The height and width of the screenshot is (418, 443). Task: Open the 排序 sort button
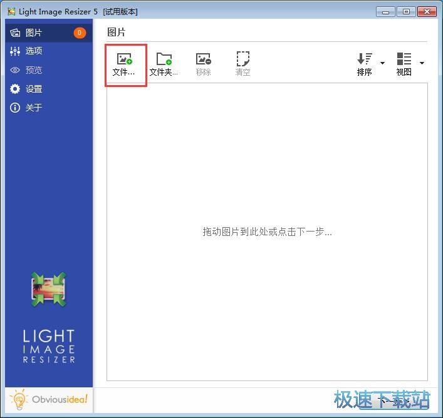point(364,64)
